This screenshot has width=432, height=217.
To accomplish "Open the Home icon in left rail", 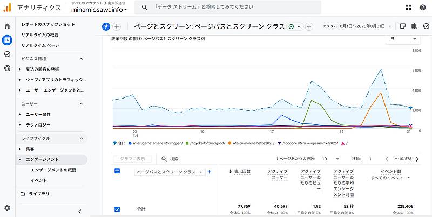I will [x=7, y=26].
